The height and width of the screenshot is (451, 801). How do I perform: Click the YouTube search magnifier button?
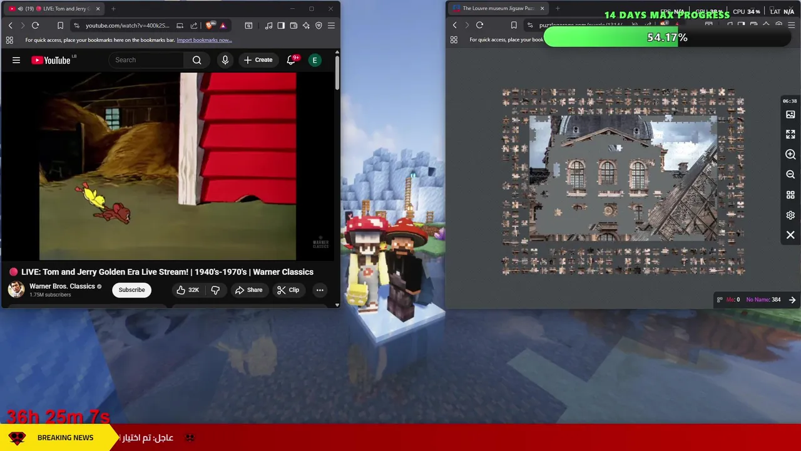(197, 60)
